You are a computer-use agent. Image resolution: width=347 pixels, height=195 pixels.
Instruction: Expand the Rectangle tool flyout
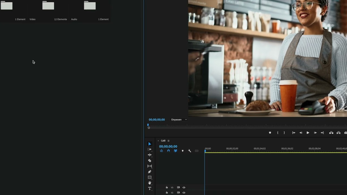(151, 179)
